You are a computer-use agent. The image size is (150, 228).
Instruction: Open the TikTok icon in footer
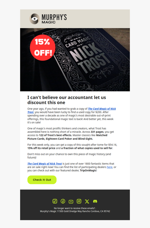55,201
